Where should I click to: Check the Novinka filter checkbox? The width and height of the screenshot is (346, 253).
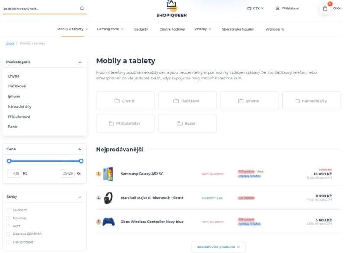[8, 218]
